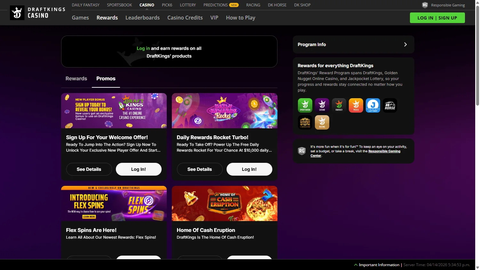Image resolution: width=480 pixels, height=270 pixels.
Task: Expand Program Info with the chevron arrow
Action: (405, 44)
